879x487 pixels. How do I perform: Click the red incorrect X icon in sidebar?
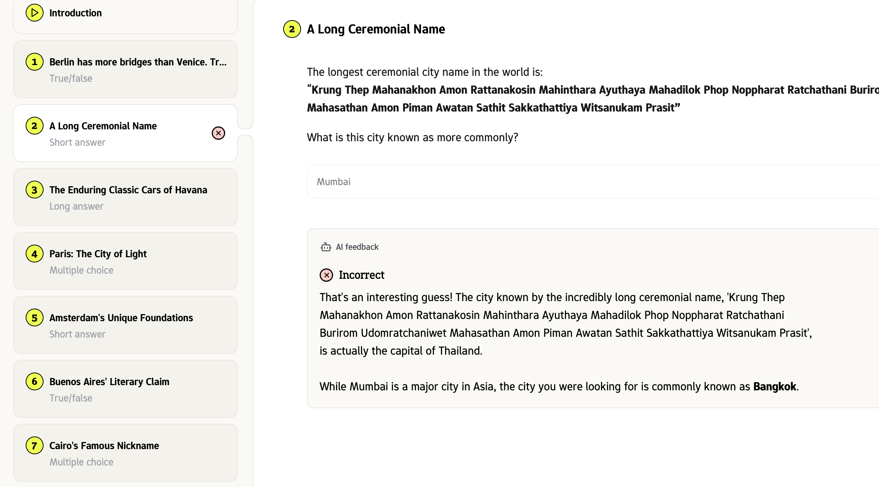tap(218, 133)
